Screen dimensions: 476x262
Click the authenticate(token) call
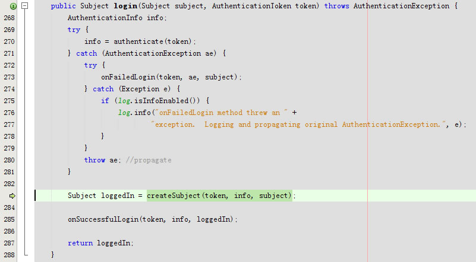click(x=153, y=41)
